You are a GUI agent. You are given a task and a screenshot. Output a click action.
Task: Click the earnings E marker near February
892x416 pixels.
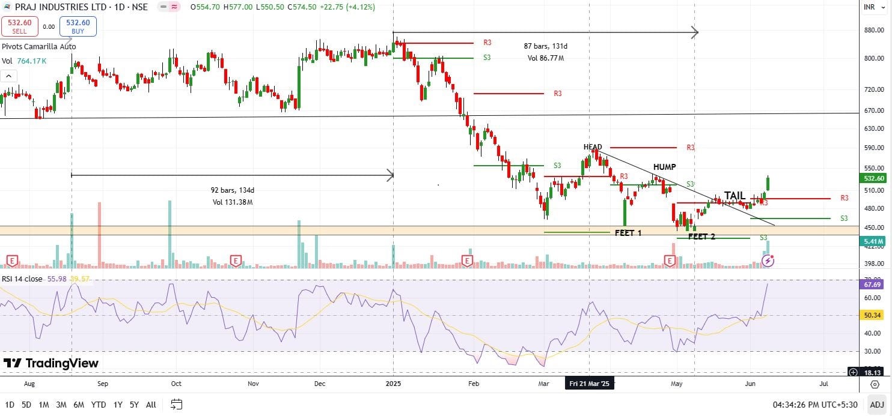click(x=467, y=260)
